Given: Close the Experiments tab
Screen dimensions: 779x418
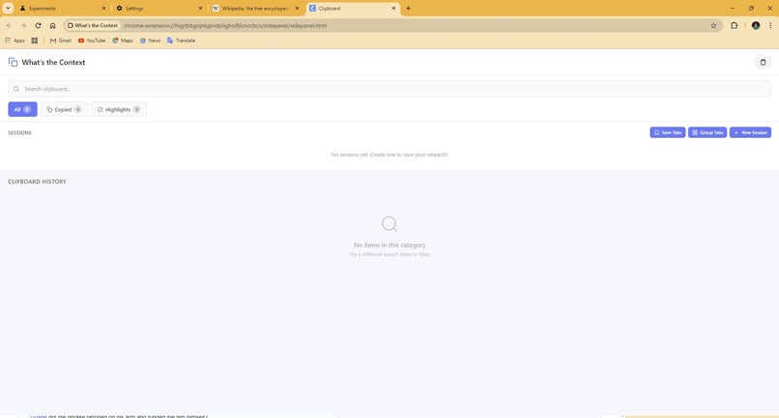Looking at the screenshot, I should [x=103, y=9].
